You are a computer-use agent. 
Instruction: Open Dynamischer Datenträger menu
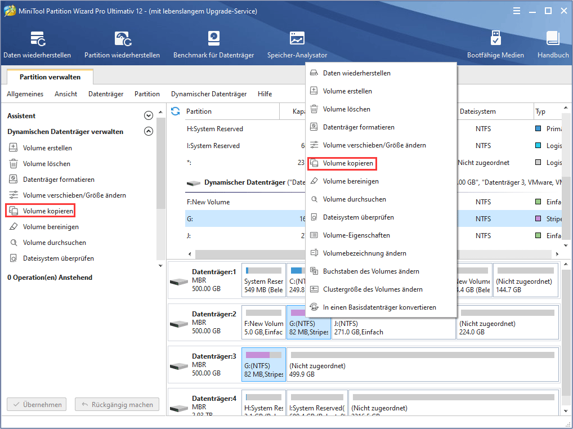[209, 94]
